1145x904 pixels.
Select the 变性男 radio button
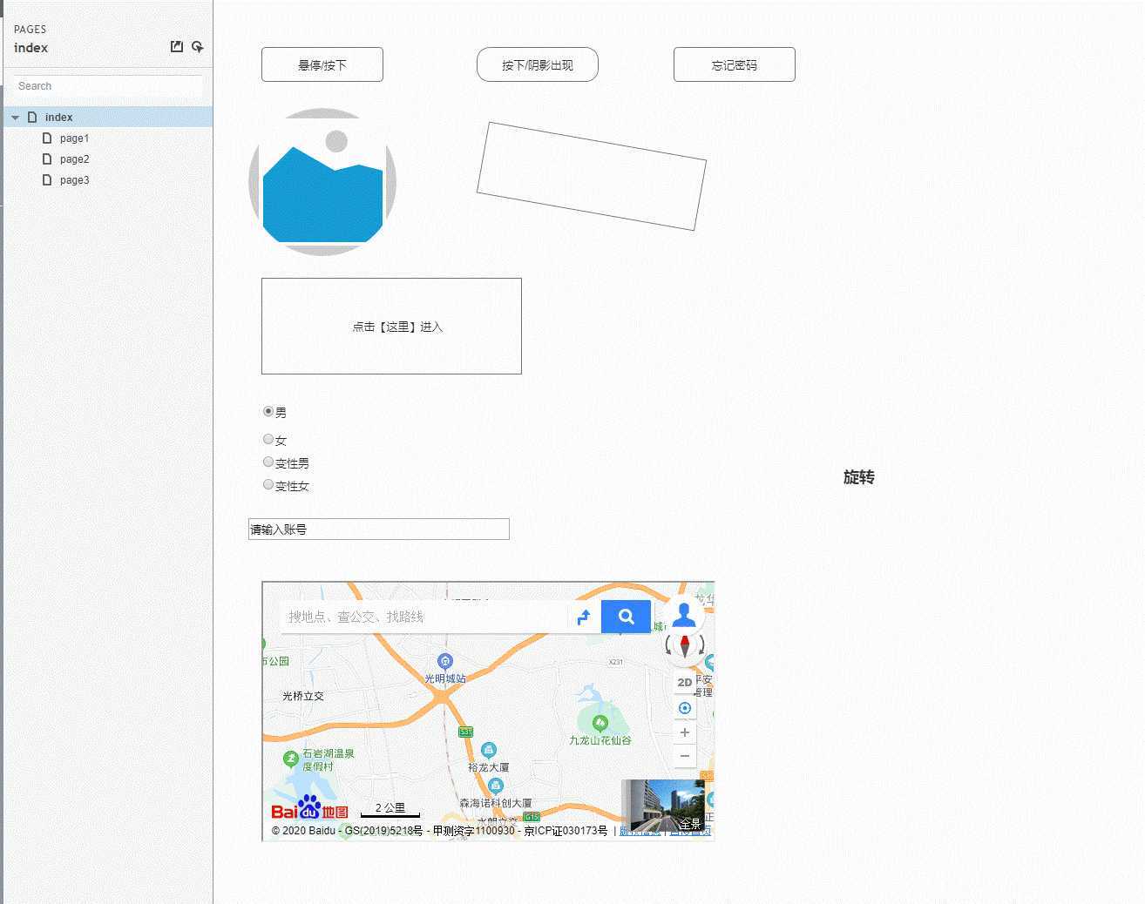point(268,462)
